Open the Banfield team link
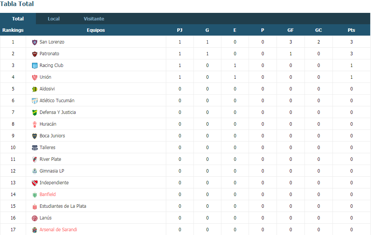Image resolution: width=371 pixels, height=235 pixels. (x=48, y=194)
